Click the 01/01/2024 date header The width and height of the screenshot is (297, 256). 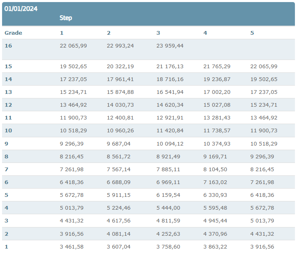[21, 8]
